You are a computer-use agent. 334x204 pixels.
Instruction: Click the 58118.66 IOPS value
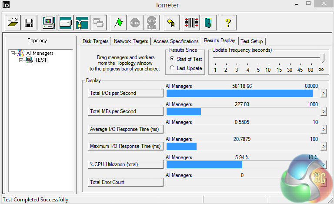point(242,86)
